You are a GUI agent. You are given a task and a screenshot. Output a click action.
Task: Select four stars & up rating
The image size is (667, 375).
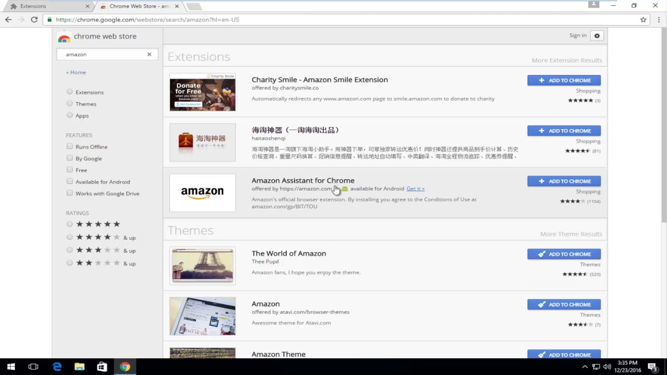(70, 237)
